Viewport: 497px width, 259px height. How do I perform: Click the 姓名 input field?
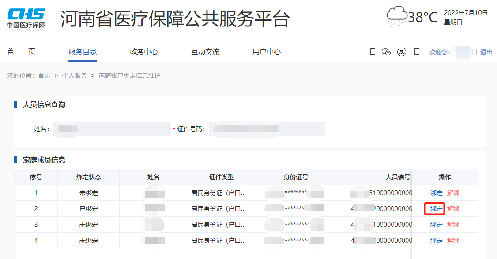pos(111,129)
